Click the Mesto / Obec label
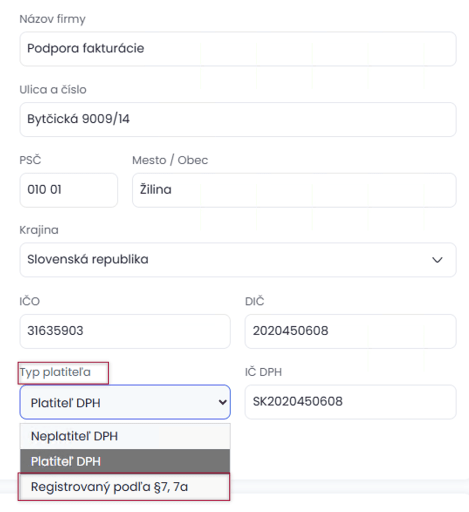Image resolution: width=469 pixels, height=512 pixels. coord(169,160)
